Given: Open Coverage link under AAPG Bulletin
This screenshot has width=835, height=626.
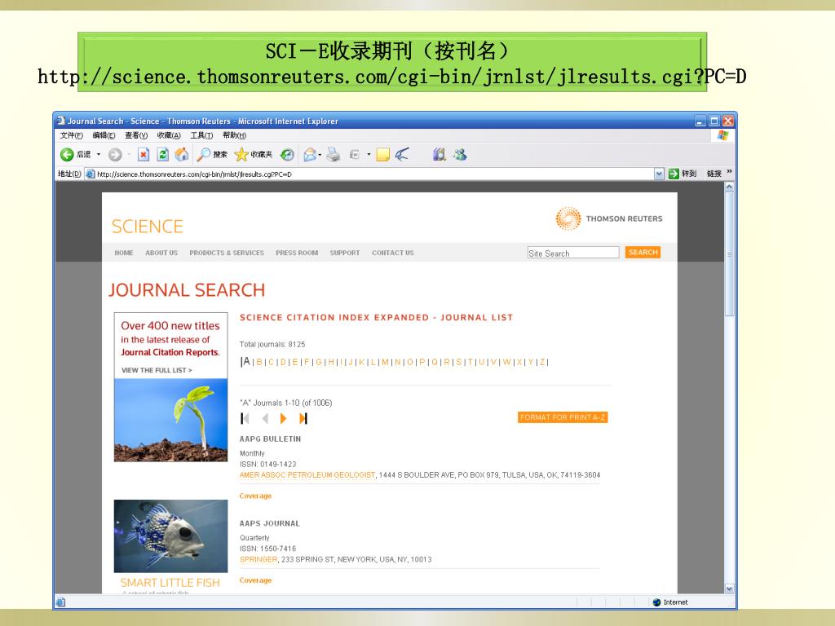Looking at the screenshot, I should tap(255, 496).
